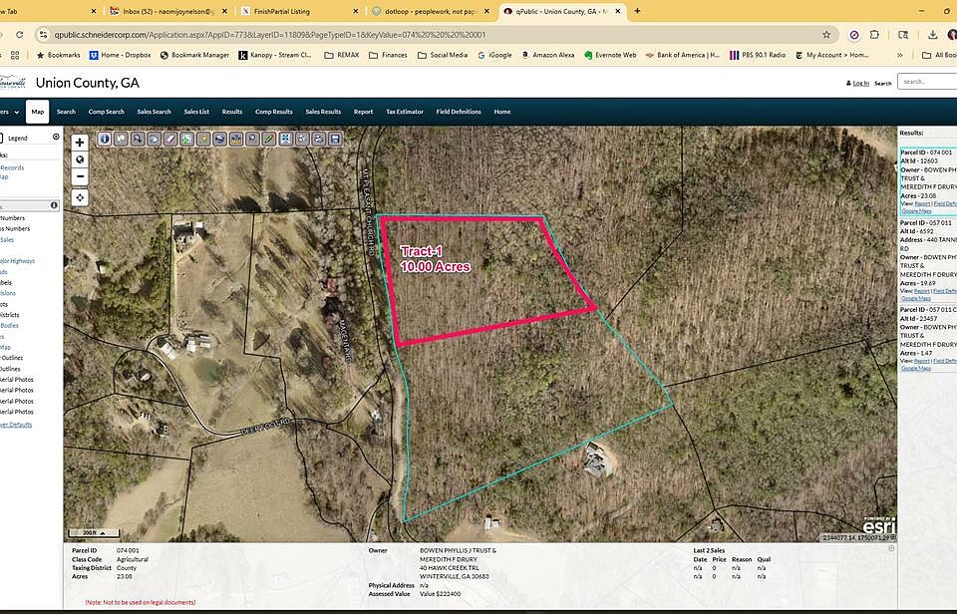Switch to the dotloop browser tab
957x614 pixels.
(x=431, y=11)
